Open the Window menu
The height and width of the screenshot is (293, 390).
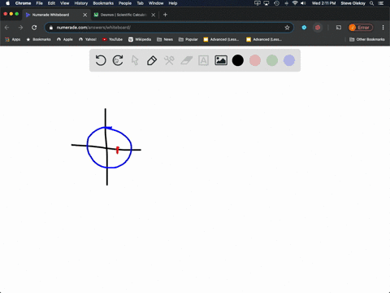coord(156,3)
